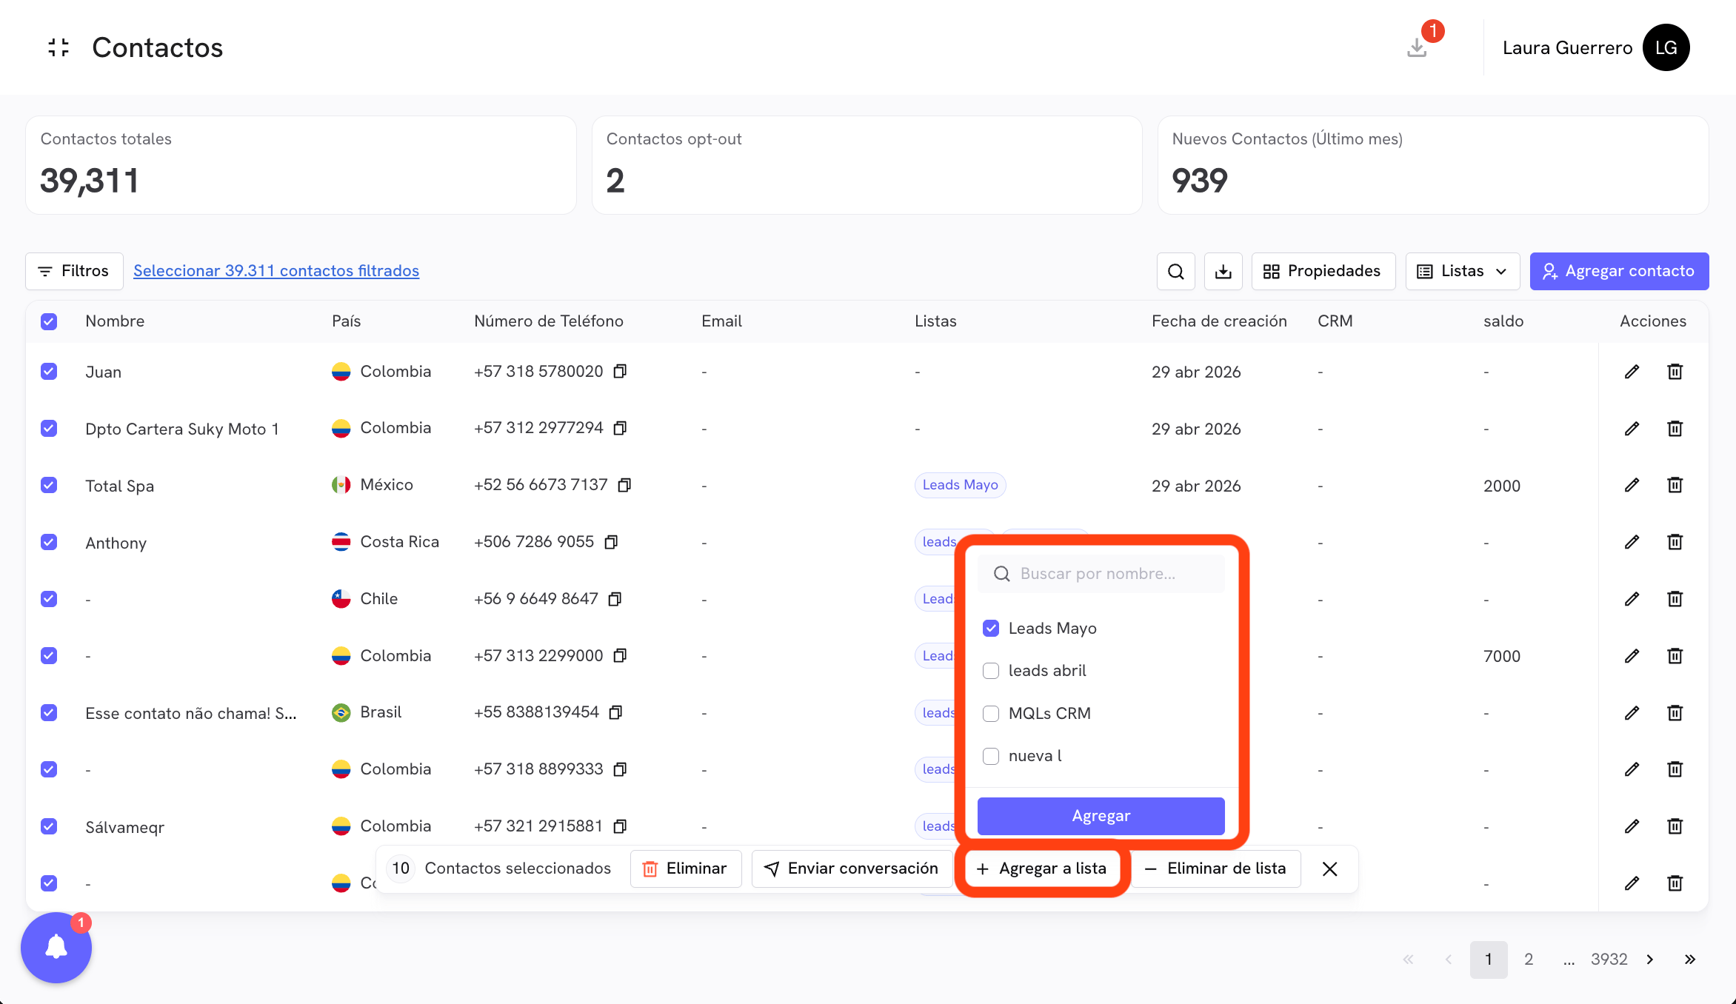Check nueva l in list popup
The height and width of the screenshot is (1004, 1736).
pos(991,756)
